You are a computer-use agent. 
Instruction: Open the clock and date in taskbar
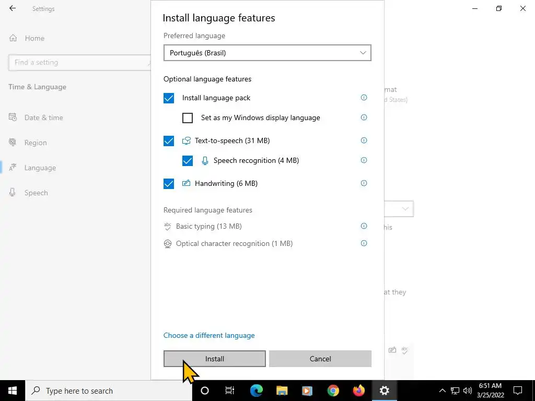(x=490, y=391)
